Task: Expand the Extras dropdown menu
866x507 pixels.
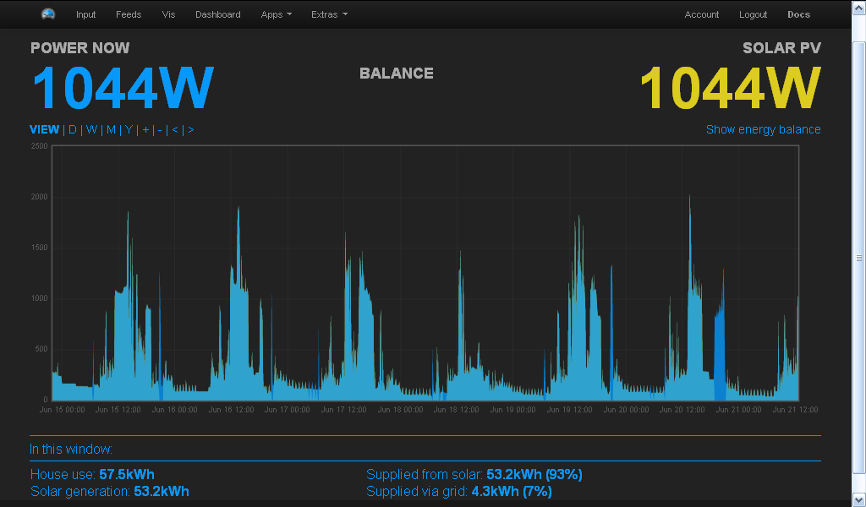Action: (x=329, y=14)
